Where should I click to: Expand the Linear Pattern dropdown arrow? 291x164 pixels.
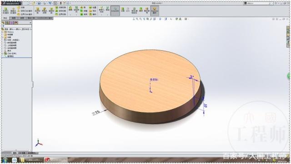pyautogui.click(x=76, y=14)
